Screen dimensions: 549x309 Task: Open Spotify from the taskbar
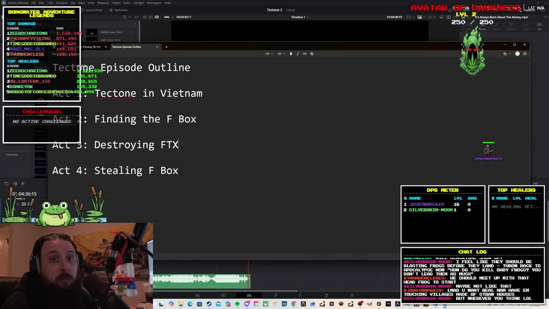237,304
